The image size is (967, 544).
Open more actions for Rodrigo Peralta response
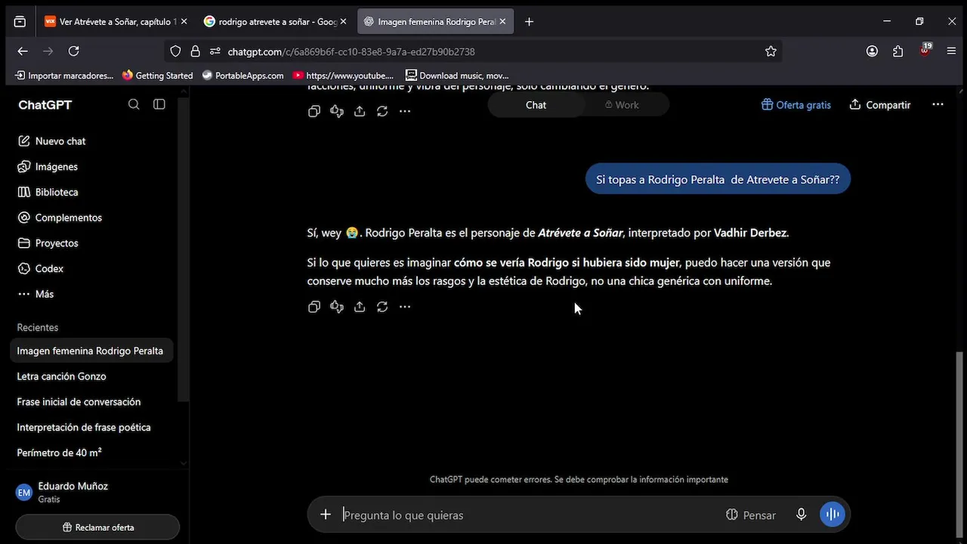click(x=405, y=307)
